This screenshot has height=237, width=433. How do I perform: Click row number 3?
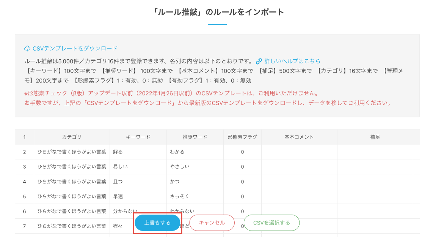(x=24, y=167)
